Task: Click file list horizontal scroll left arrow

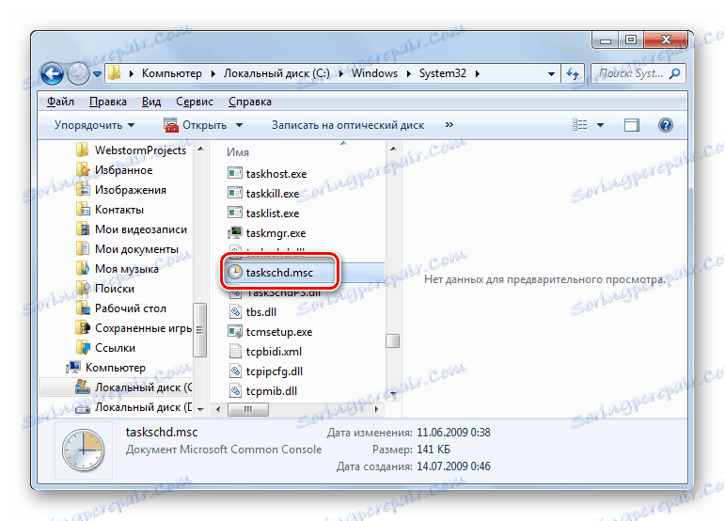Action: point(218,409)
